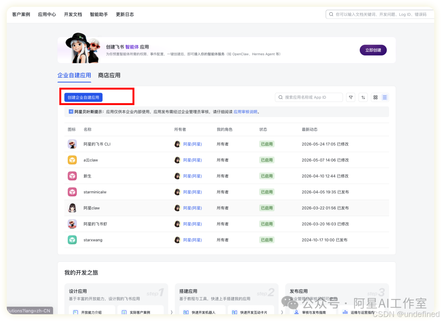441x321 pixels.
Task: Click the 阿星的飞书虾 app icon
Action: 72,224
